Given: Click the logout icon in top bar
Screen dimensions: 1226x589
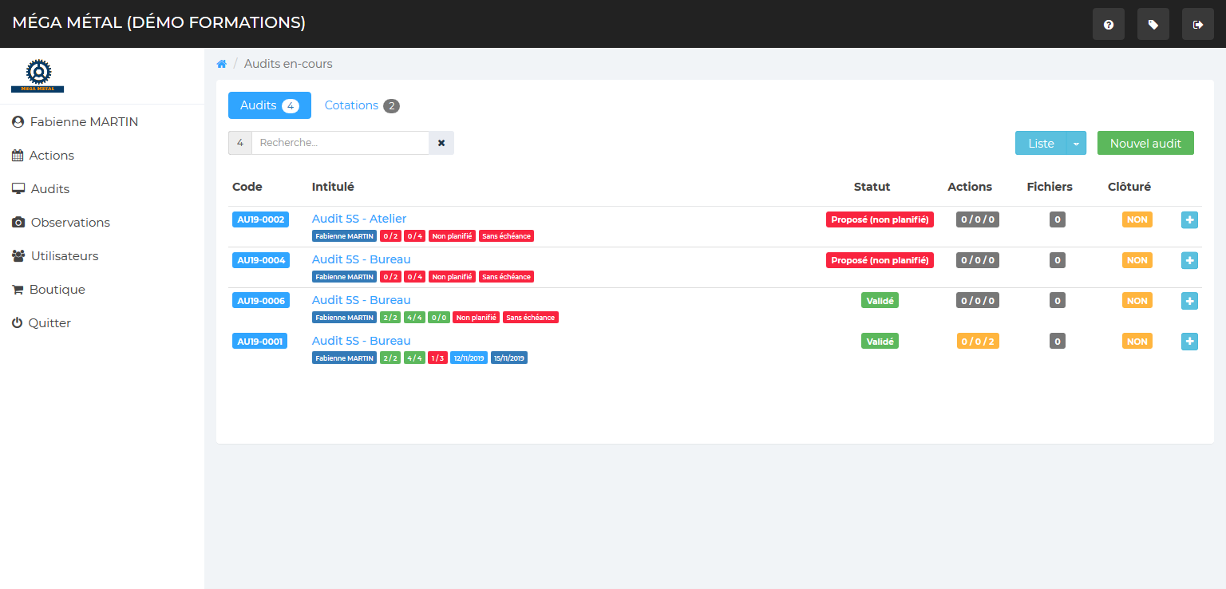Looking at the screenshot, I should [1197, 25].
